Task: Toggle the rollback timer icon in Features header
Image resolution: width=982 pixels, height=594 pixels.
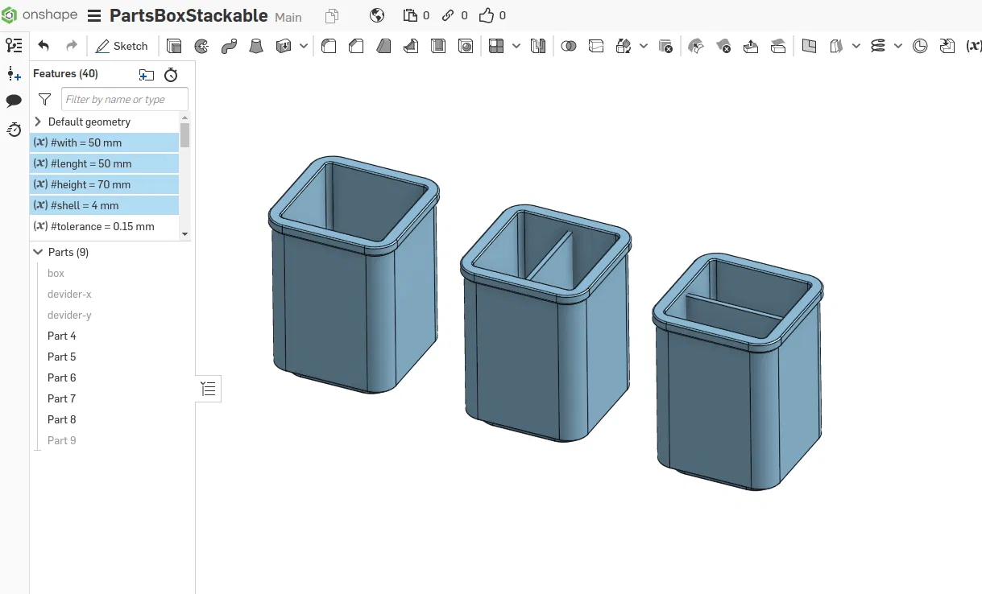Action: click(x=171, y=74)
